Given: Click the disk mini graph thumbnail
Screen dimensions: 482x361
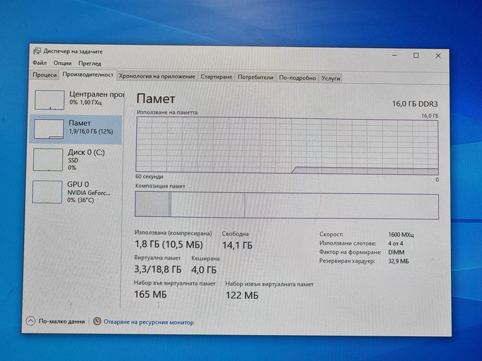Looking at the screenshot, I should pyautogui.click(x=48, y=160).
